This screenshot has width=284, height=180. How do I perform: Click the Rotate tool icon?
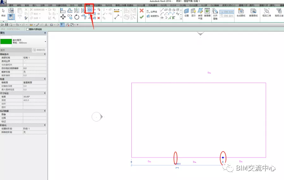click(x=77, y=17)
